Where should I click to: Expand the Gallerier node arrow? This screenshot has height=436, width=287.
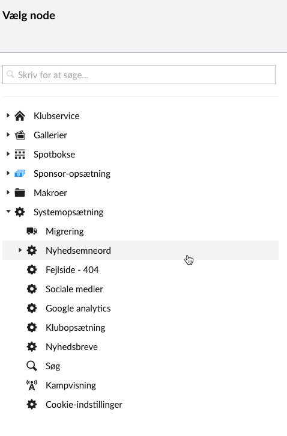coord(8,135)
